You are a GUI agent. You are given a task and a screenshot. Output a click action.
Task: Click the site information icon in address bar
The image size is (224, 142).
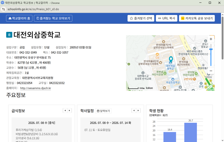point(4,9)
